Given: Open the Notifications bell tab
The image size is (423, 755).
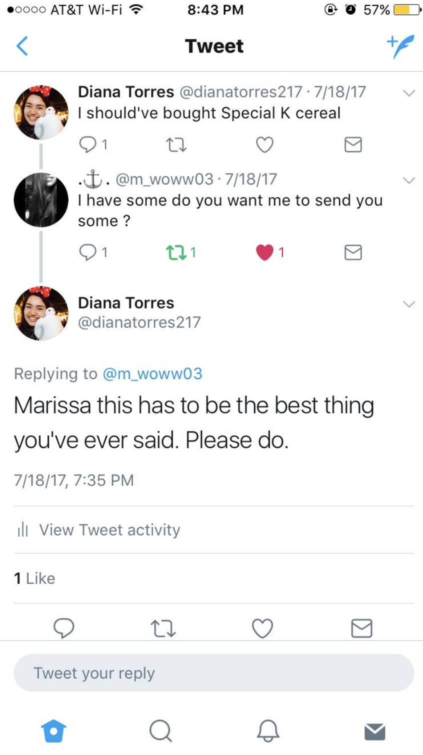Looking at the screenshot, I should pos(267,731).
